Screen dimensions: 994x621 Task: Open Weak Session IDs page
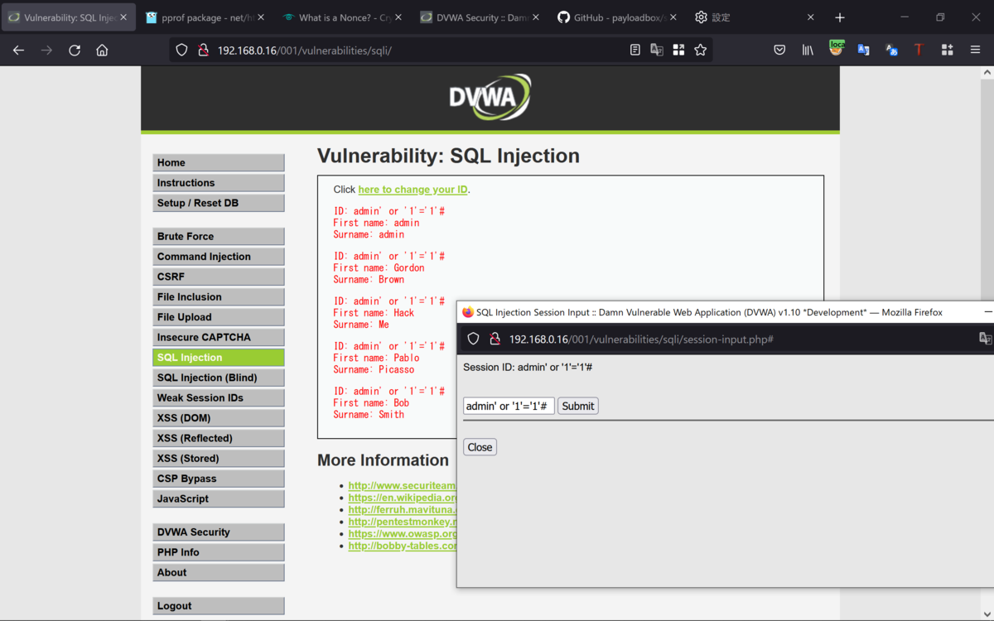219,398
